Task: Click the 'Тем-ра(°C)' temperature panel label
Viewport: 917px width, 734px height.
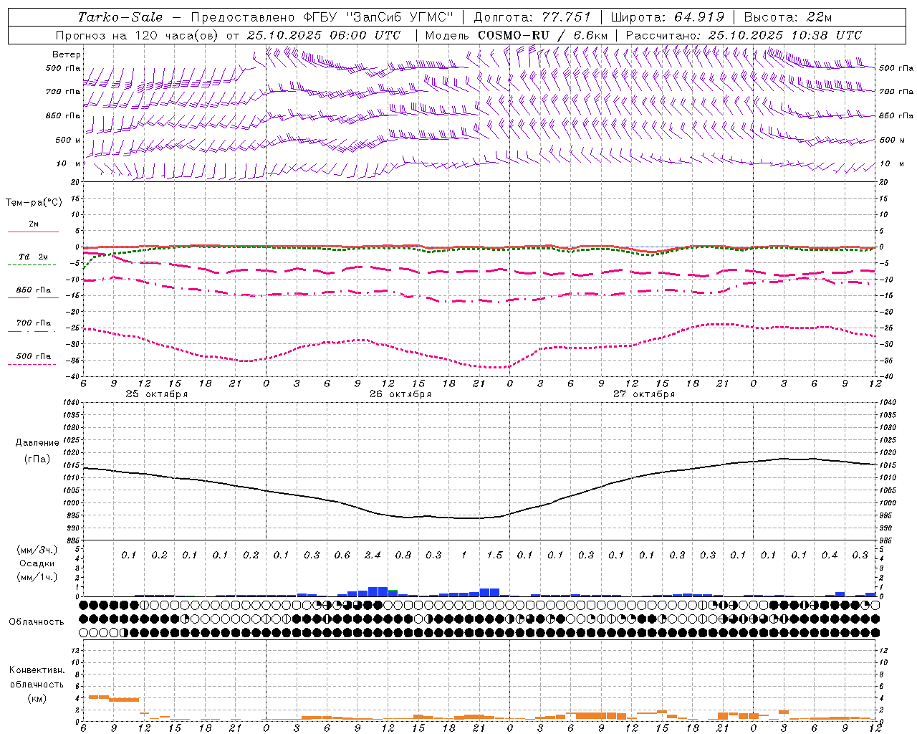Action: pyautogui.click(x=34, y=203)
